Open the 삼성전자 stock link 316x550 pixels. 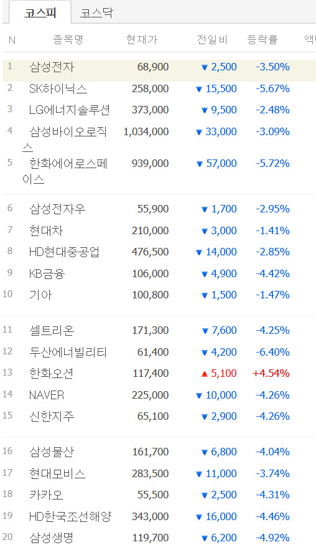point(52,67)
